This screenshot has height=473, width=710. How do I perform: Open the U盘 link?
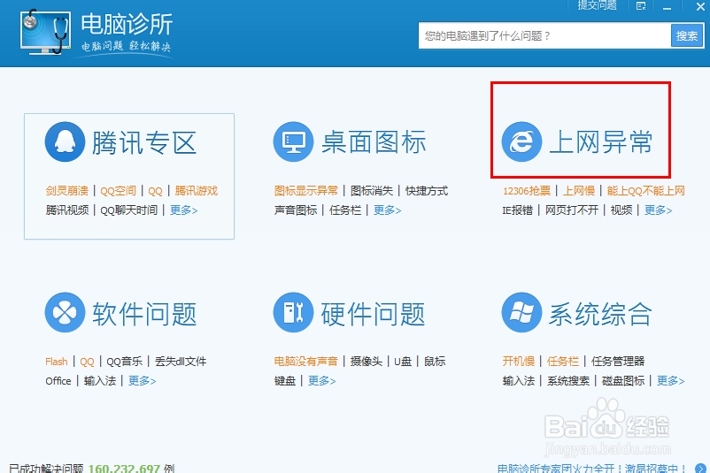[x=403, y=362]
